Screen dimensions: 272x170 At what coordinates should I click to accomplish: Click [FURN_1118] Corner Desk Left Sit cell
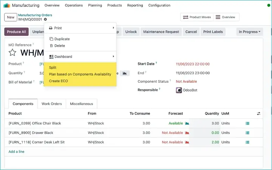pos(36,142)
